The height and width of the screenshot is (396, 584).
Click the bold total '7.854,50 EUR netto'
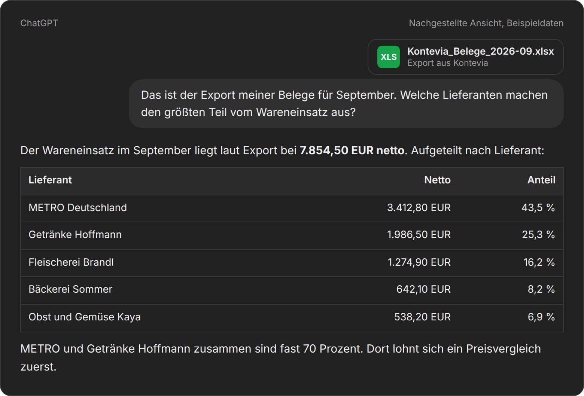click(x=352, y=150)
